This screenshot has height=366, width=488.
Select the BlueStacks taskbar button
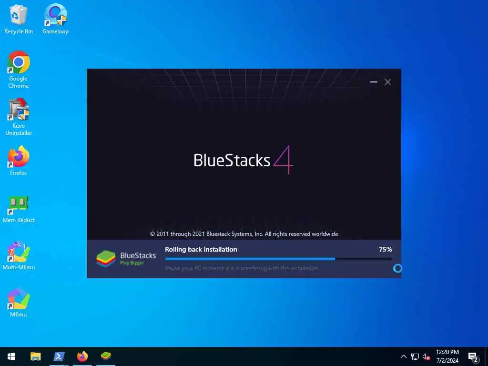point(106,356)
